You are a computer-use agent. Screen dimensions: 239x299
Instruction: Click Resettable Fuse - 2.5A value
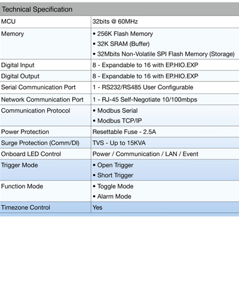[124, 132]
